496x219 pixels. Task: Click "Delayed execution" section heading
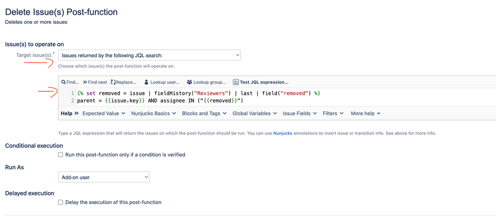(x=30, y=193)
